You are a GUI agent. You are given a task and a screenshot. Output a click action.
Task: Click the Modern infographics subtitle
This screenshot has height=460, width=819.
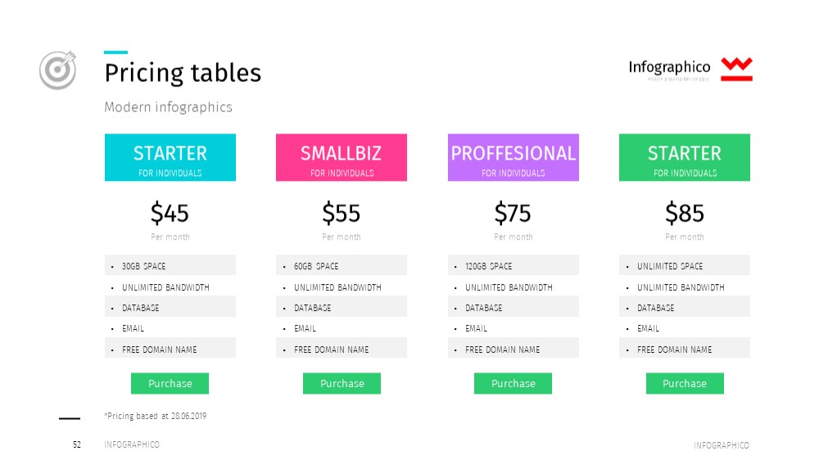(x=168, y=107)
